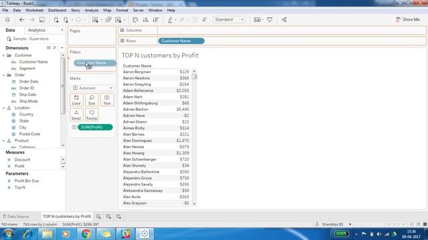Click the Undo back arrow
Viewport: 428px width, 240px height.
coord(21,19)
